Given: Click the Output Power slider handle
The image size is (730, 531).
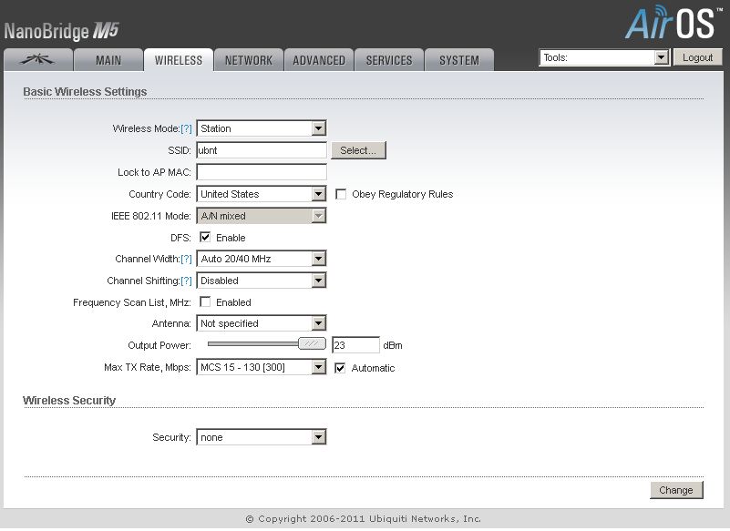Looking at the screenshot, I should [x=312, y=344].
